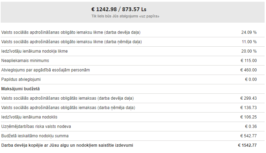
Task: Select the € 299.43 employer contribution amount
Action: 249,98
